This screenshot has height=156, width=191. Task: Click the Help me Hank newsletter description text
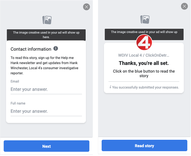[44, 65]
